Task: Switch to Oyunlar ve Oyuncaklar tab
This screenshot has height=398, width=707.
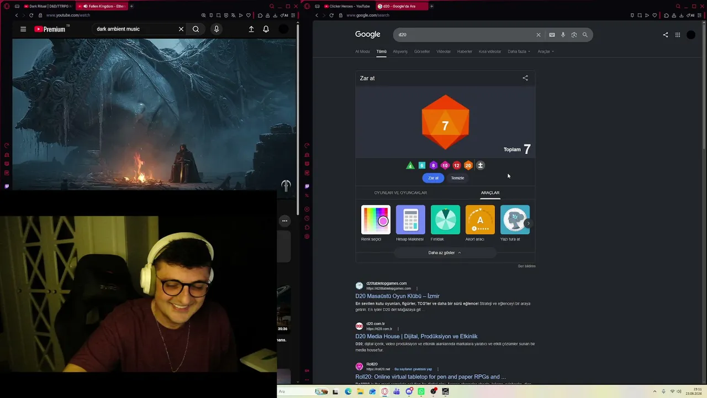Action: (400, 193)
